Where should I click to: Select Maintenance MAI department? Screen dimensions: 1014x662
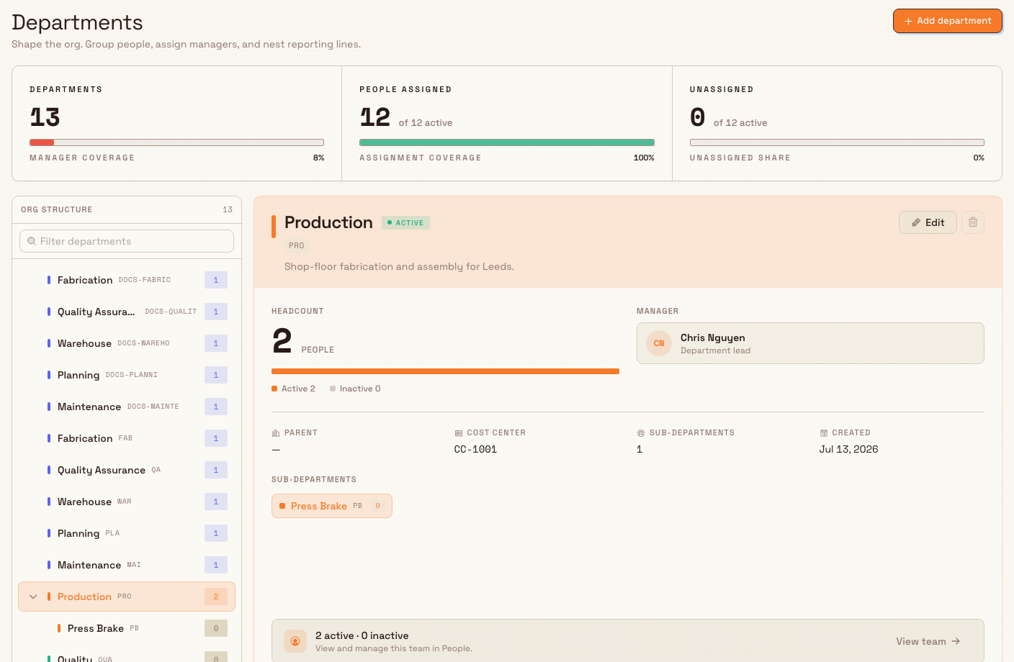127,565
